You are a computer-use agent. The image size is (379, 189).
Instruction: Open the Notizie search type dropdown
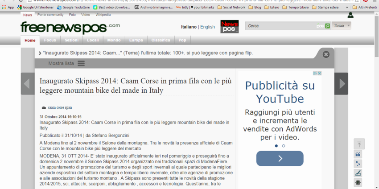(342, 25)
